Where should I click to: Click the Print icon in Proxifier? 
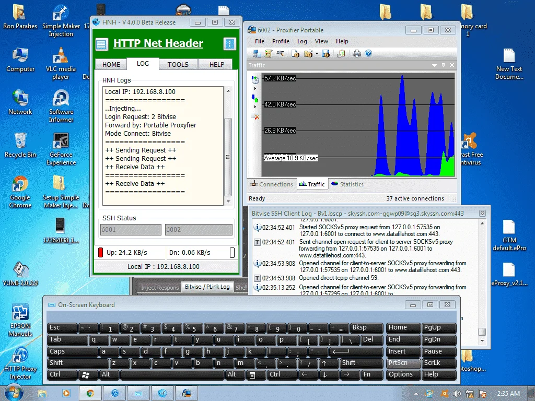point(356,54)
